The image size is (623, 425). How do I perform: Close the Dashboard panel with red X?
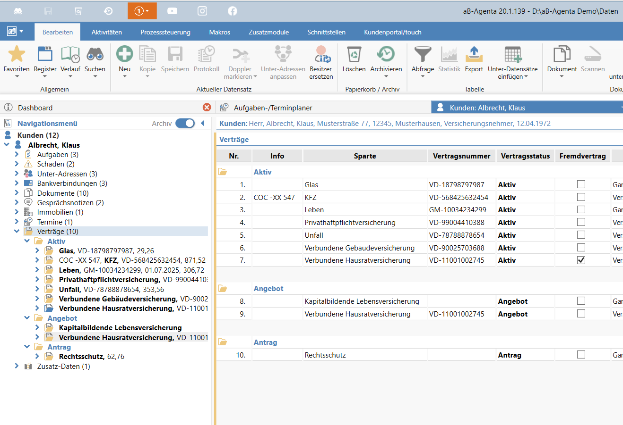[207, 108]
